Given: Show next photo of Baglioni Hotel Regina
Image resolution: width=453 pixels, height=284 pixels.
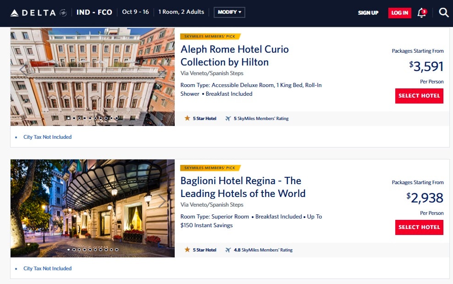Looking at the screenshot, I should [162, 201].
